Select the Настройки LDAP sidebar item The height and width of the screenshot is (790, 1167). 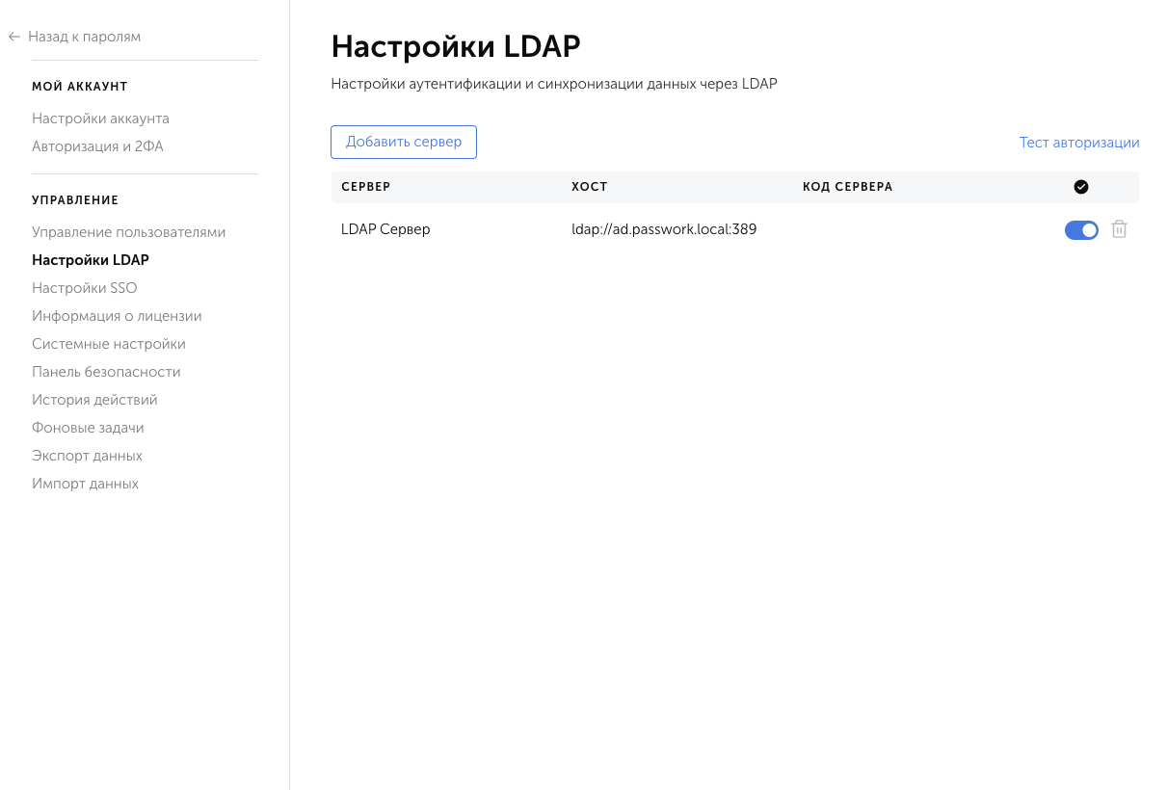tap(91, 259)
